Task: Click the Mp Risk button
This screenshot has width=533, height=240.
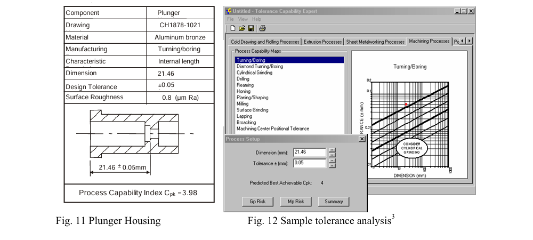Action: [x=296, y=202]
